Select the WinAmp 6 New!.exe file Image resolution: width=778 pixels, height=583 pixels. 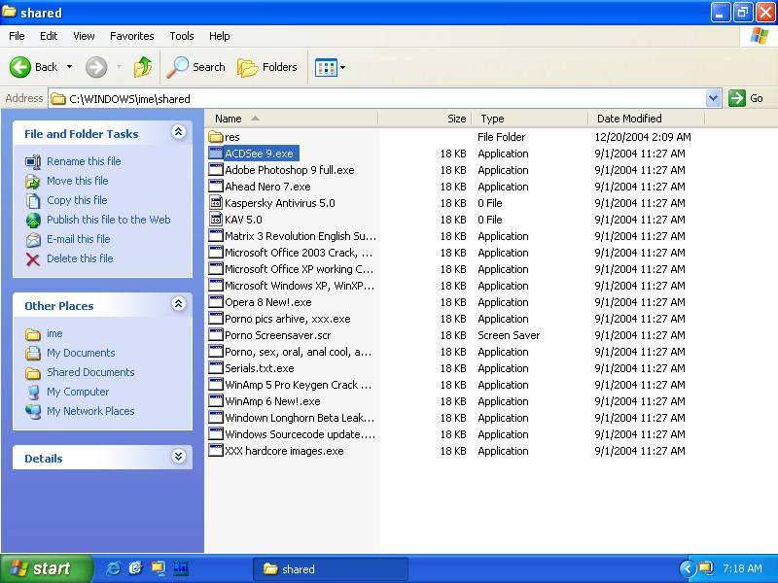(x=272, y=401)
